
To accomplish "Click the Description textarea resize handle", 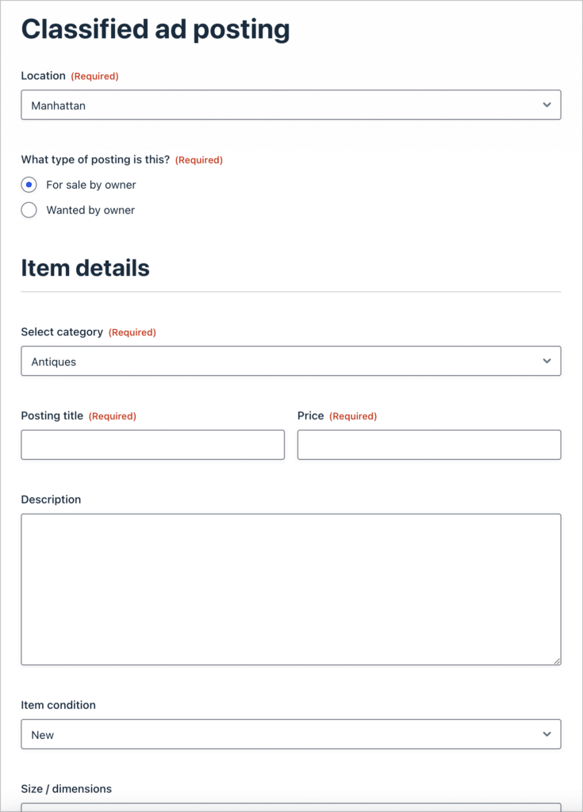I will (x=557, y=661).
